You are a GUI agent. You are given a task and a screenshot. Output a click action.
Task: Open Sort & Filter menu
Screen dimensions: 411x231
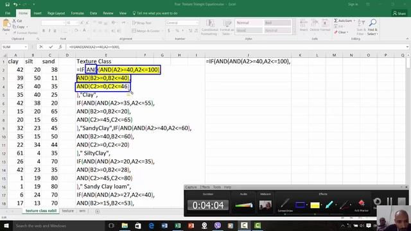click(361, 27)
